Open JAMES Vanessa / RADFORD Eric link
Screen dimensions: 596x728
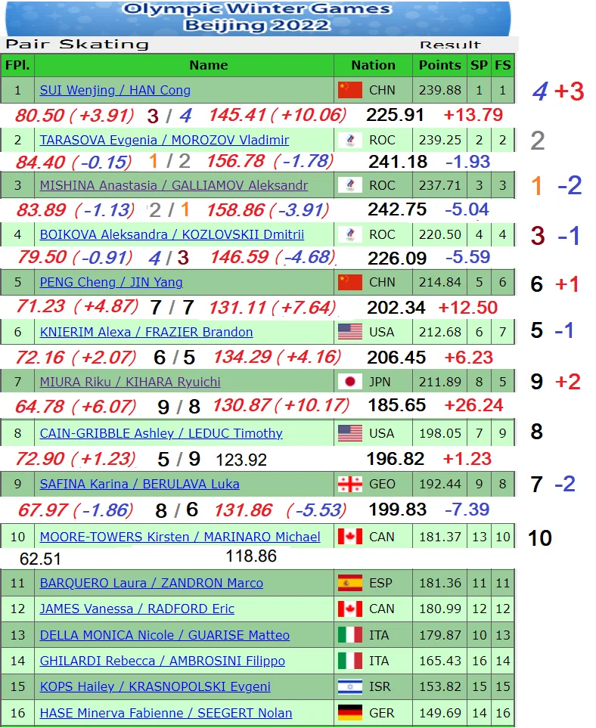pos(137,609)
